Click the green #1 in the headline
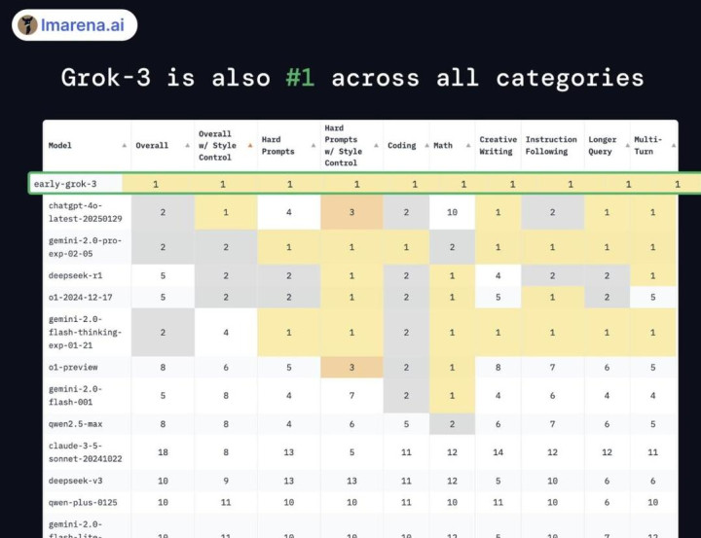Viewport: 701px width, 538px height. [300, 77]
